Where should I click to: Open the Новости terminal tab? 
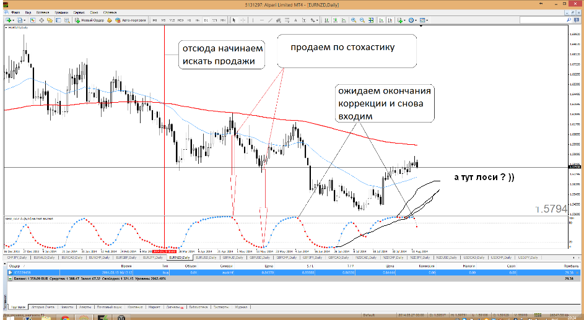coord(67,308)
